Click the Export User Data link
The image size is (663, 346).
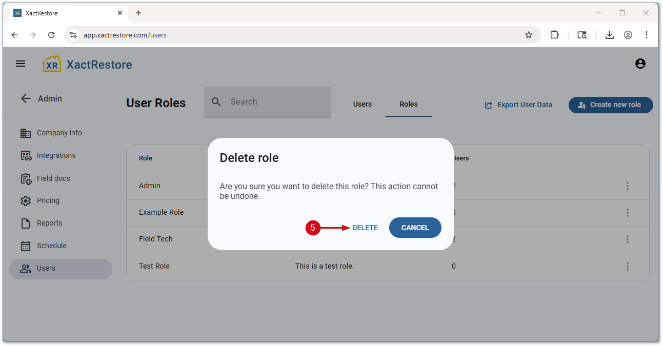pos(518,105)
